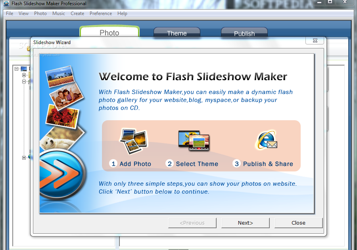Expand the globe node in the folder tree

(24, 158)
